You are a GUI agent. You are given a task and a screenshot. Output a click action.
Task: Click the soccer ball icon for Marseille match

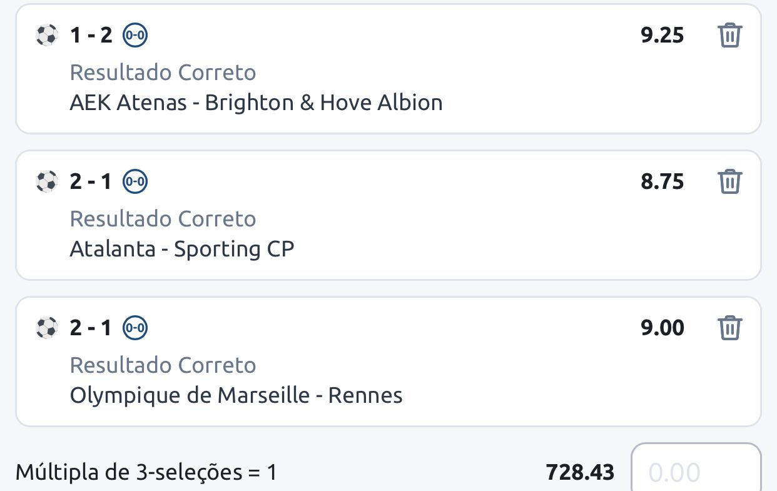coord(47,328)
